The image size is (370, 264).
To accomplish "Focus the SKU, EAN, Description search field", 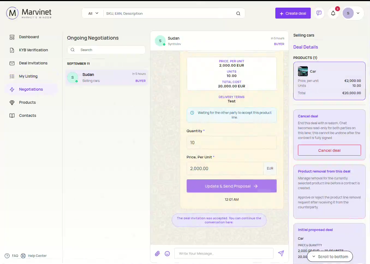I will point(169,13).
